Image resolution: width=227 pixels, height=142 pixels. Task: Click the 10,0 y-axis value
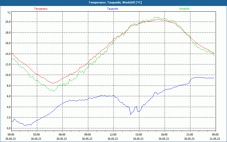(8, 75)
